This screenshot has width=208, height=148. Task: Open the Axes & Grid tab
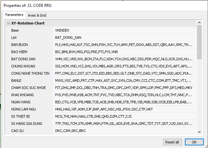click(x=37, y=15)
